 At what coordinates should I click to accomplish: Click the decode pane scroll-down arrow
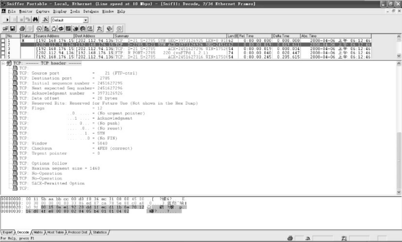tap(399, 192)
